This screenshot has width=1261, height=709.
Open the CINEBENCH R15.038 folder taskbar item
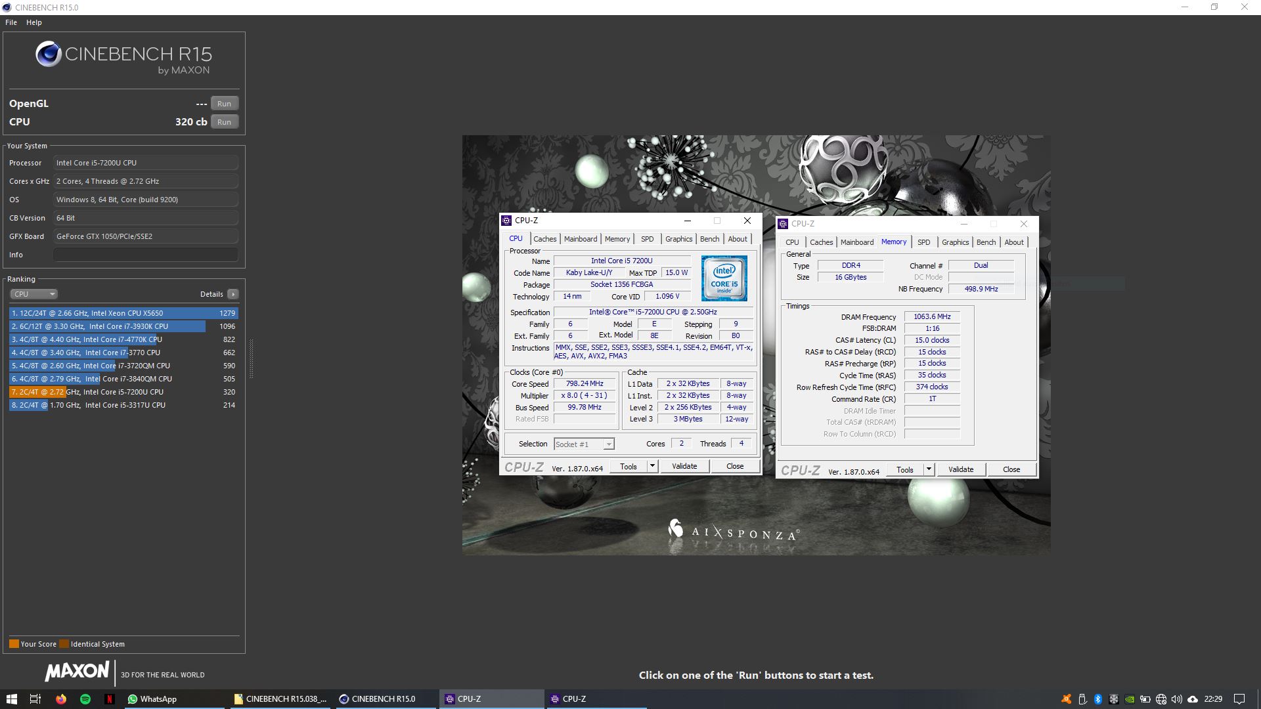click(x=280, y=699)
